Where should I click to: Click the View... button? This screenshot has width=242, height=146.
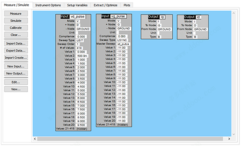[x=16, y=89]
